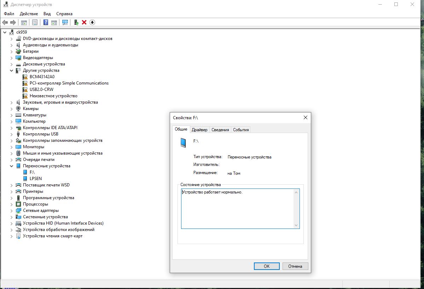Switch to the События tab

point(241,130)
